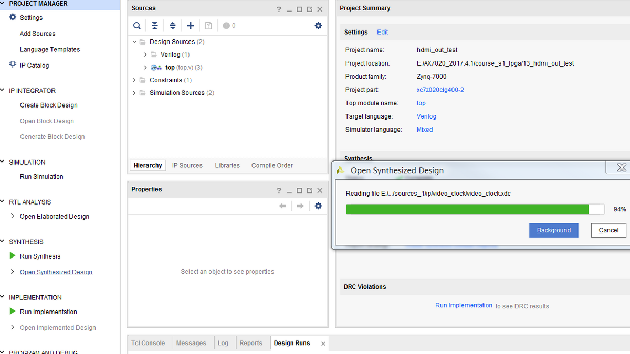Click the search icon in Sources toolbar
630x354 pixels.
click(x=136, y=26)
